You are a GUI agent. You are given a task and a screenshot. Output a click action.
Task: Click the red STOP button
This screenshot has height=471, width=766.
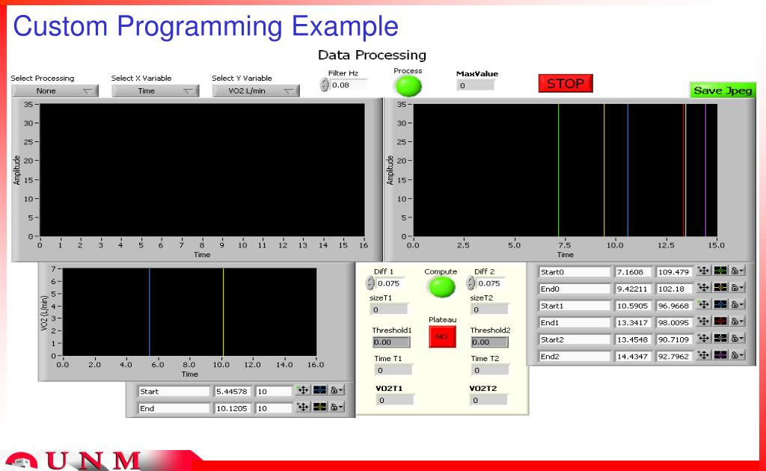[566, 84]
